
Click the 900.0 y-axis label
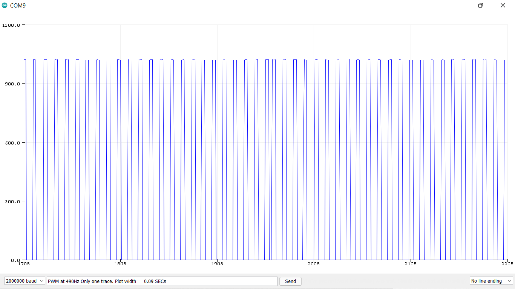[x=12, y=84]
